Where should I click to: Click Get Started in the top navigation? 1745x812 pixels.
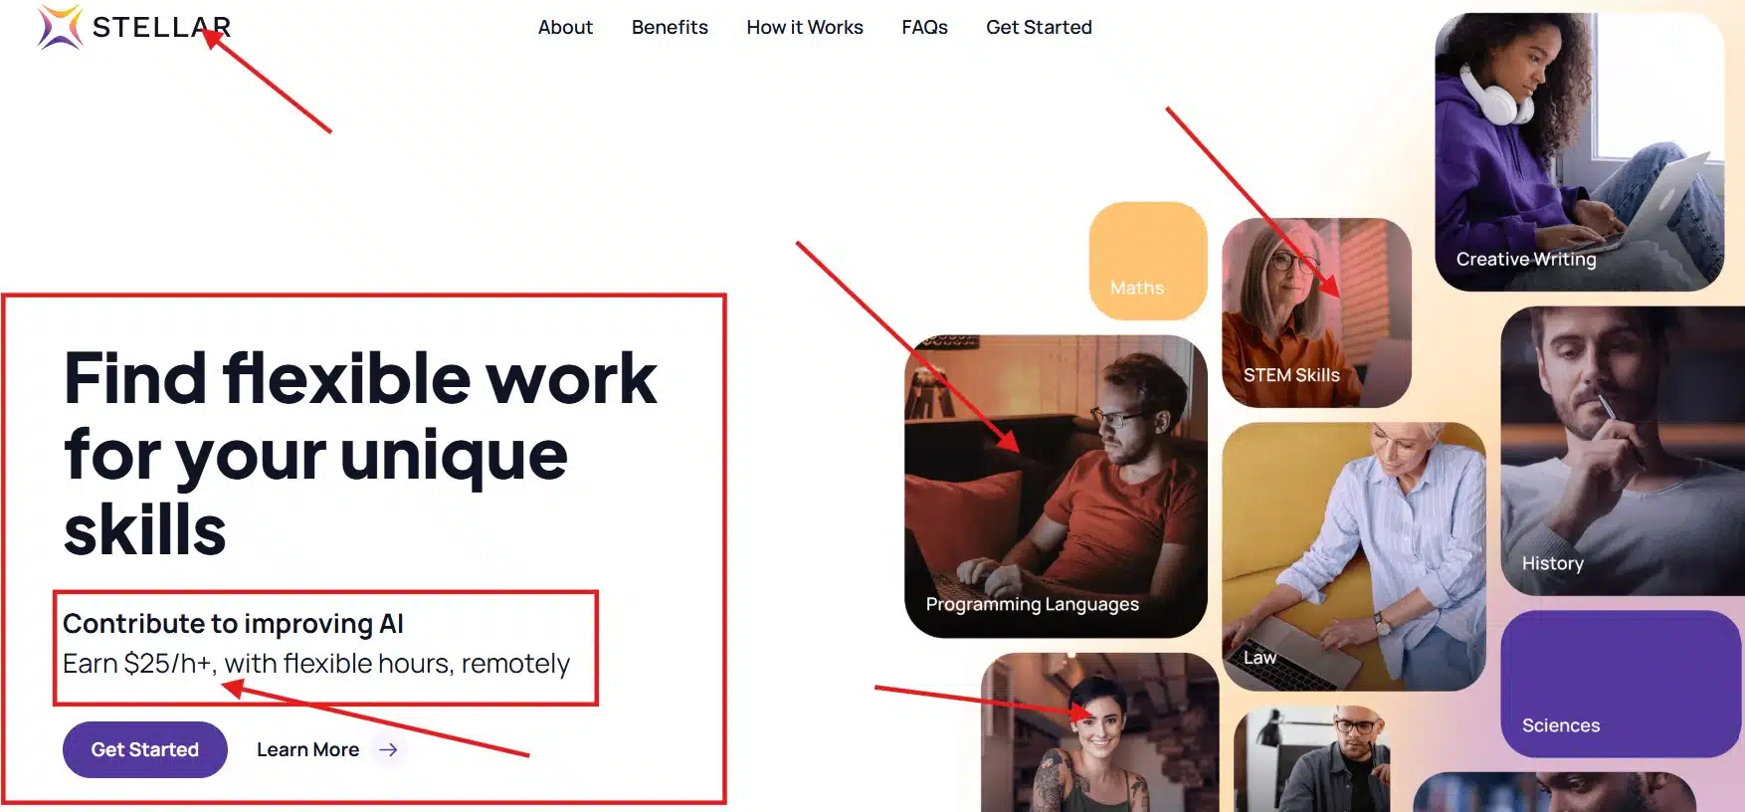1039,27
